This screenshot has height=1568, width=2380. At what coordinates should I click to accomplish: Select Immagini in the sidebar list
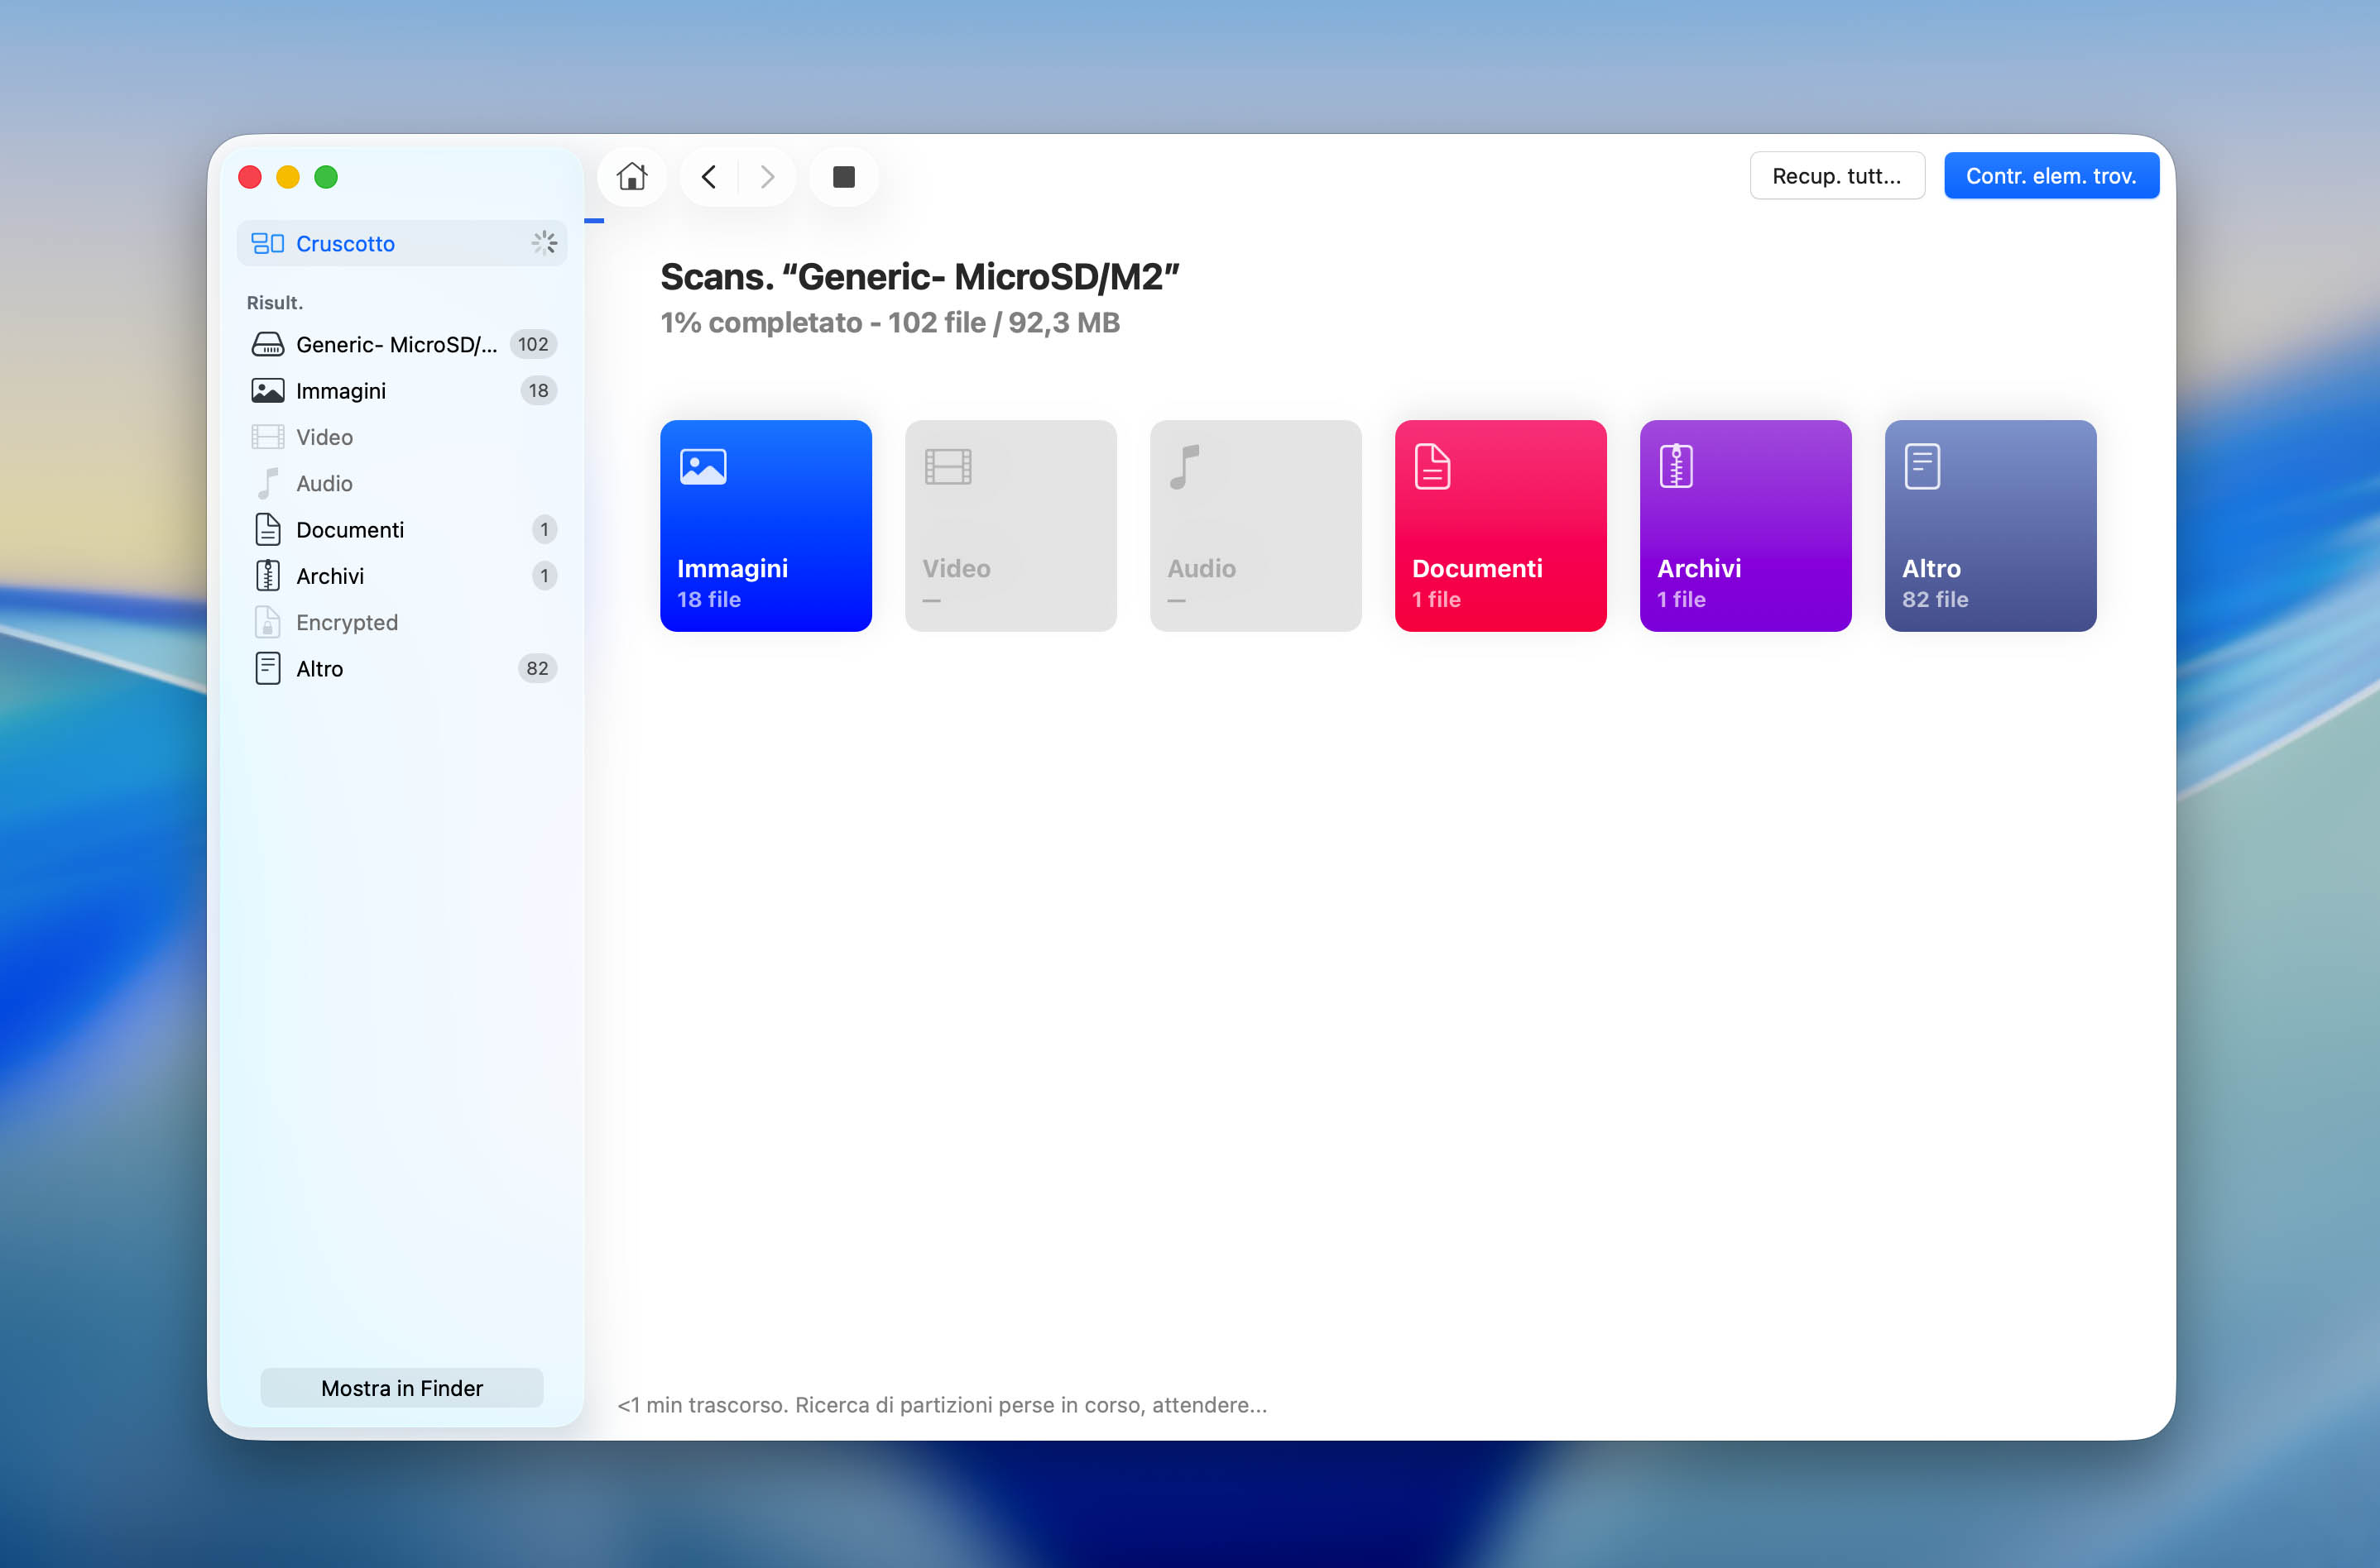tap(402, 391)
